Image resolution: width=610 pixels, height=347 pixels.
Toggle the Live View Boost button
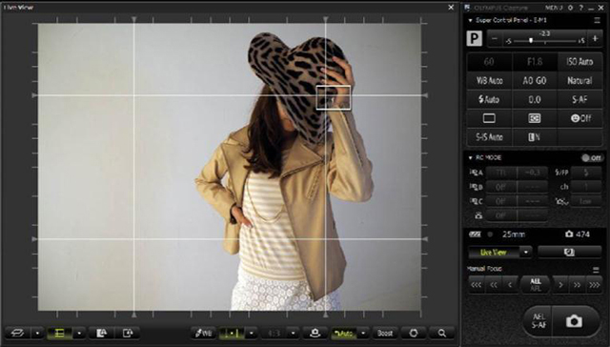[385, 333]
